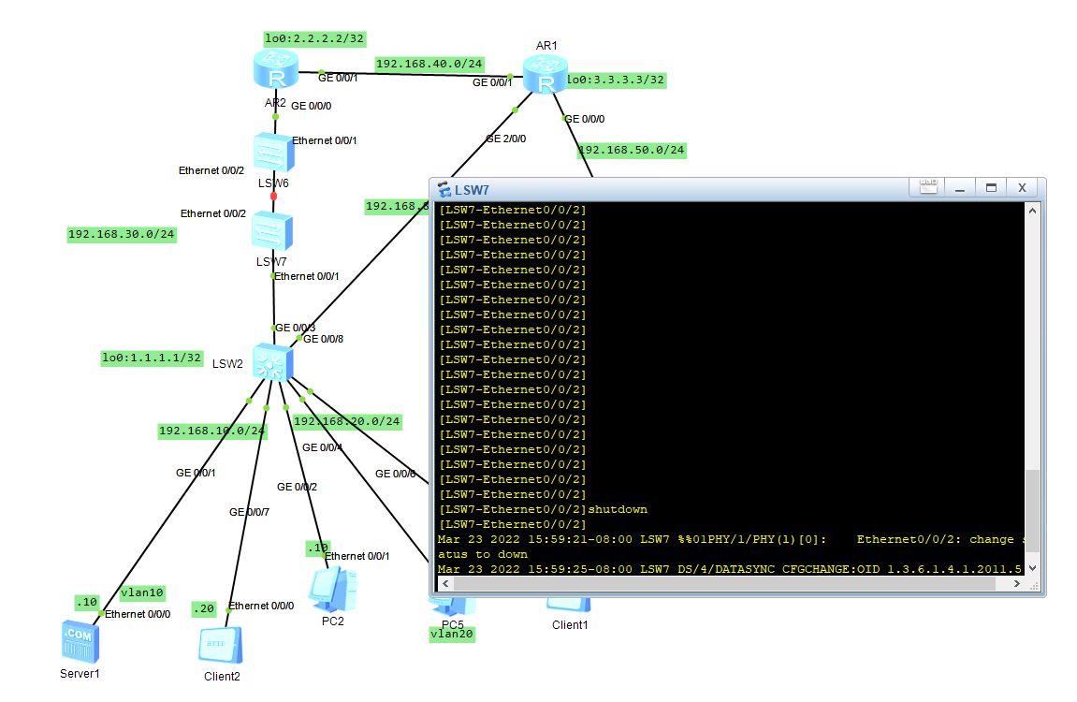Click the horizontal scrollbar track in terminal
Screen dimensions: 1077x702
pyautogui.click(x=724, y=584)
